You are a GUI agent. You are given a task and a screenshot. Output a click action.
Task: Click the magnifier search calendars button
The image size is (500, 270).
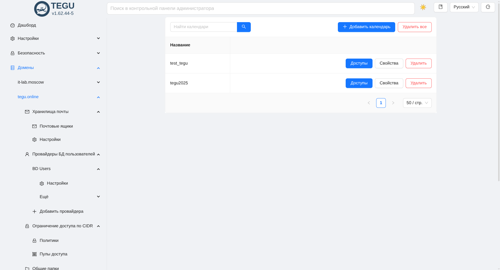tap(243, 27)
